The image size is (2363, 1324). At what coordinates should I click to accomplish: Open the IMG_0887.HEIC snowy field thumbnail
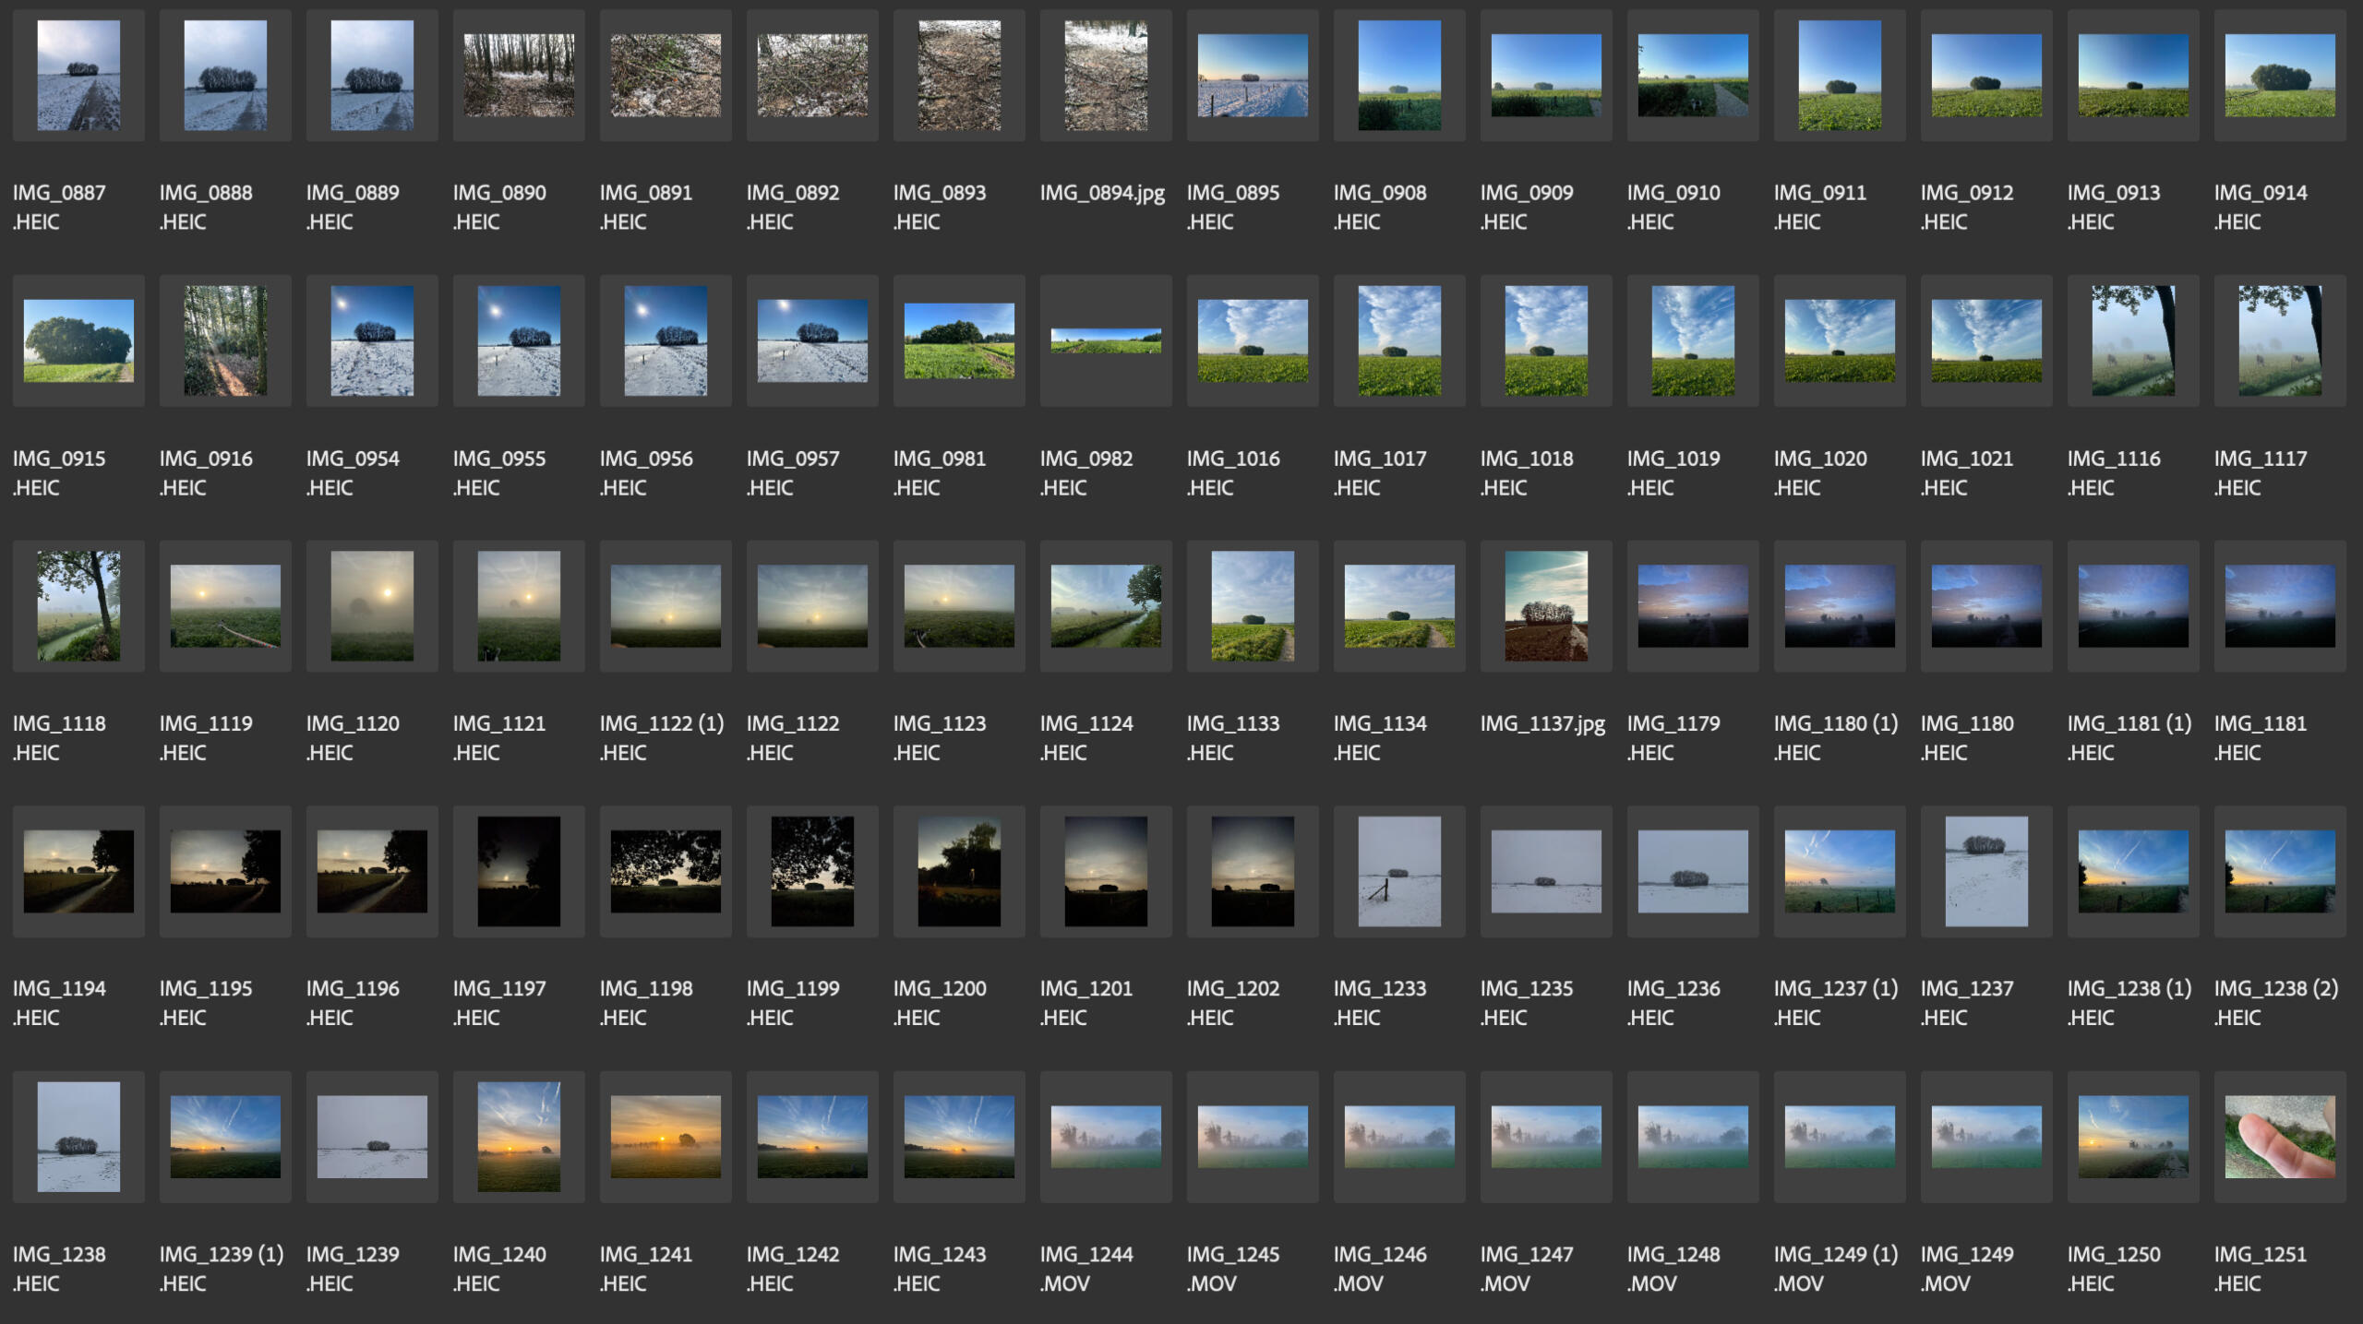point(78,76)
